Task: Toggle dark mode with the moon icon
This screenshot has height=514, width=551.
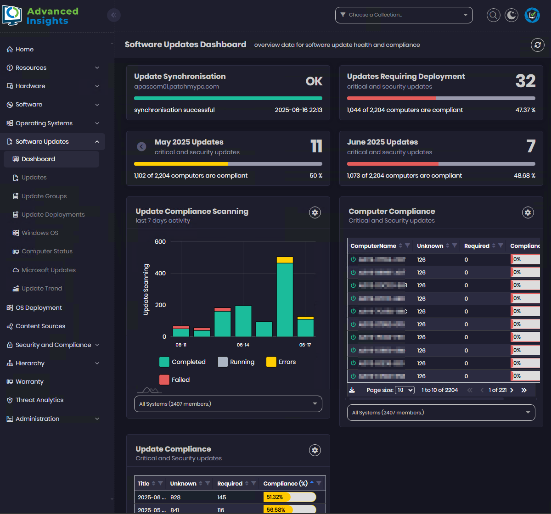Action: (511, 15)
